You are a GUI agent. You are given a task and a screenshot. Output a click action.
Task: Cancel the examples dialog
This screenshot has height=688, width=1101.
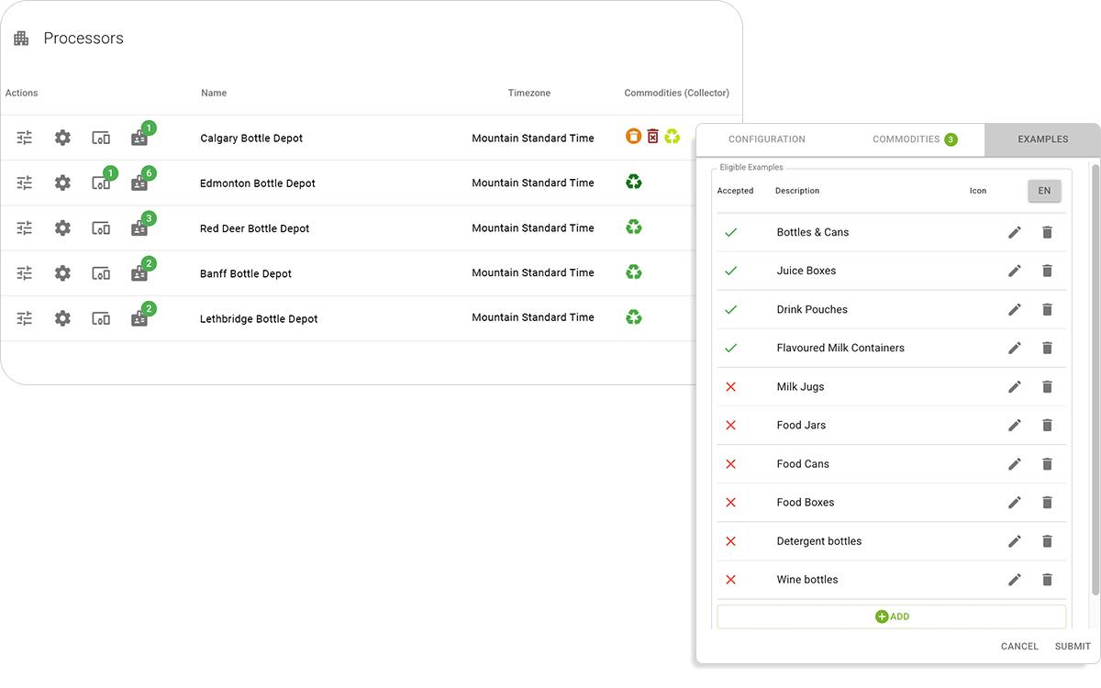coord(1019,646)
